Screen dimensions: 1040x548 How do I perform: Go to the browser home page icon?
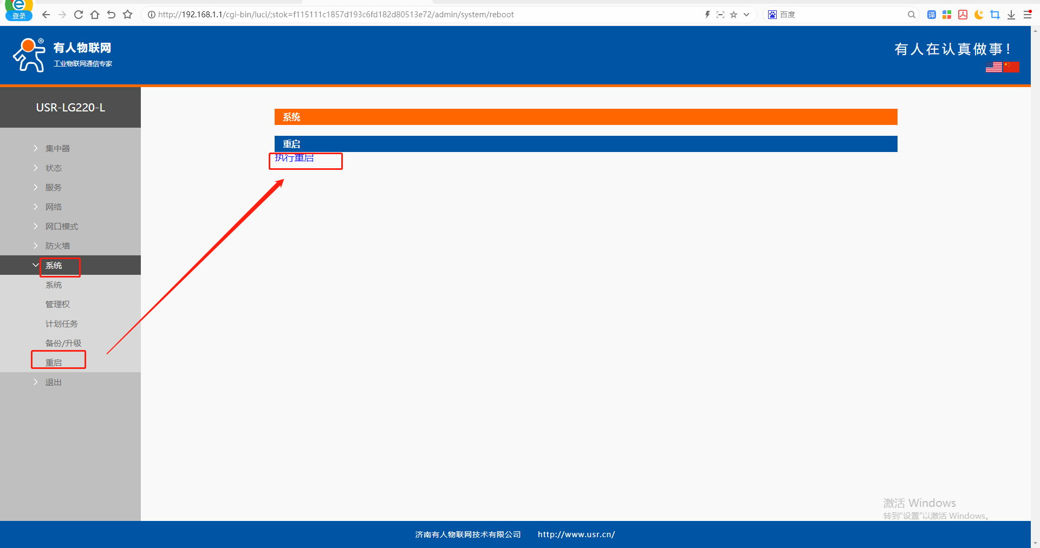pos(95,15)
